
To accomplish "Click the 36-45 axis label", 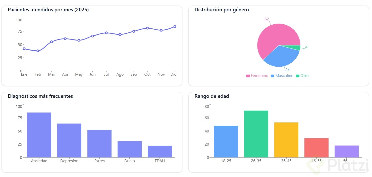I will point(286,161).
